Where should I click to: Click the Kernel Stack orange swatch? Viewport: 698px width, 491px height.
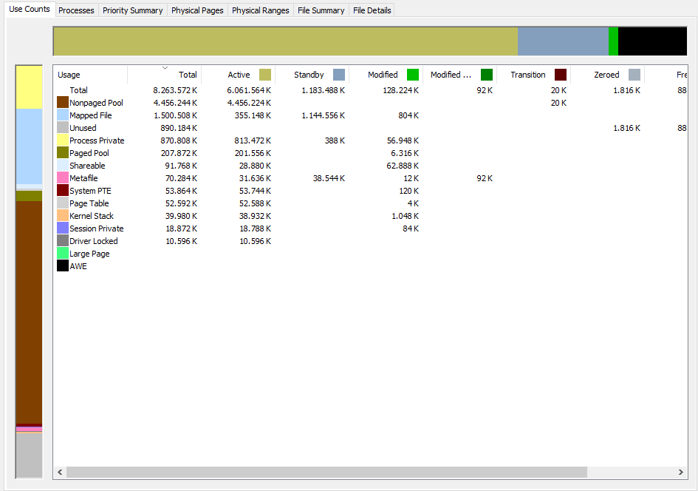point(63,216)
